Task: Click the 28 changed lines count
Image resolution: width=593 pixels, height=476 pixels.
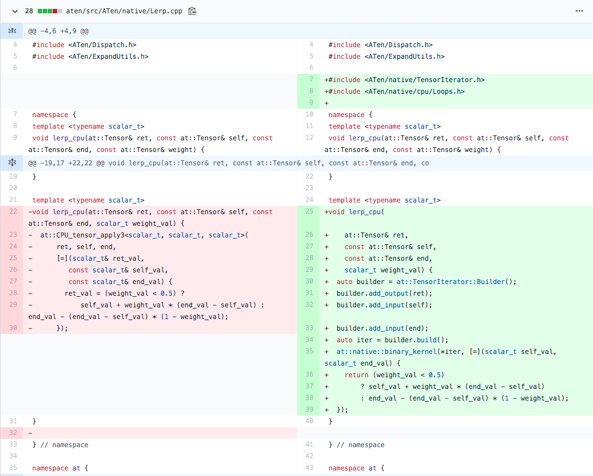Action: tap(29, 11)
